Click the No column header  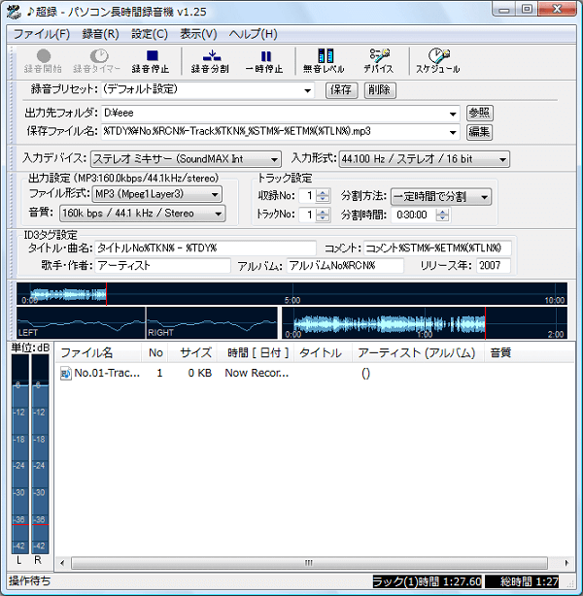[155, 353]
